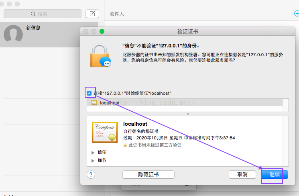Click the 验证证书 dialog title

188,31
